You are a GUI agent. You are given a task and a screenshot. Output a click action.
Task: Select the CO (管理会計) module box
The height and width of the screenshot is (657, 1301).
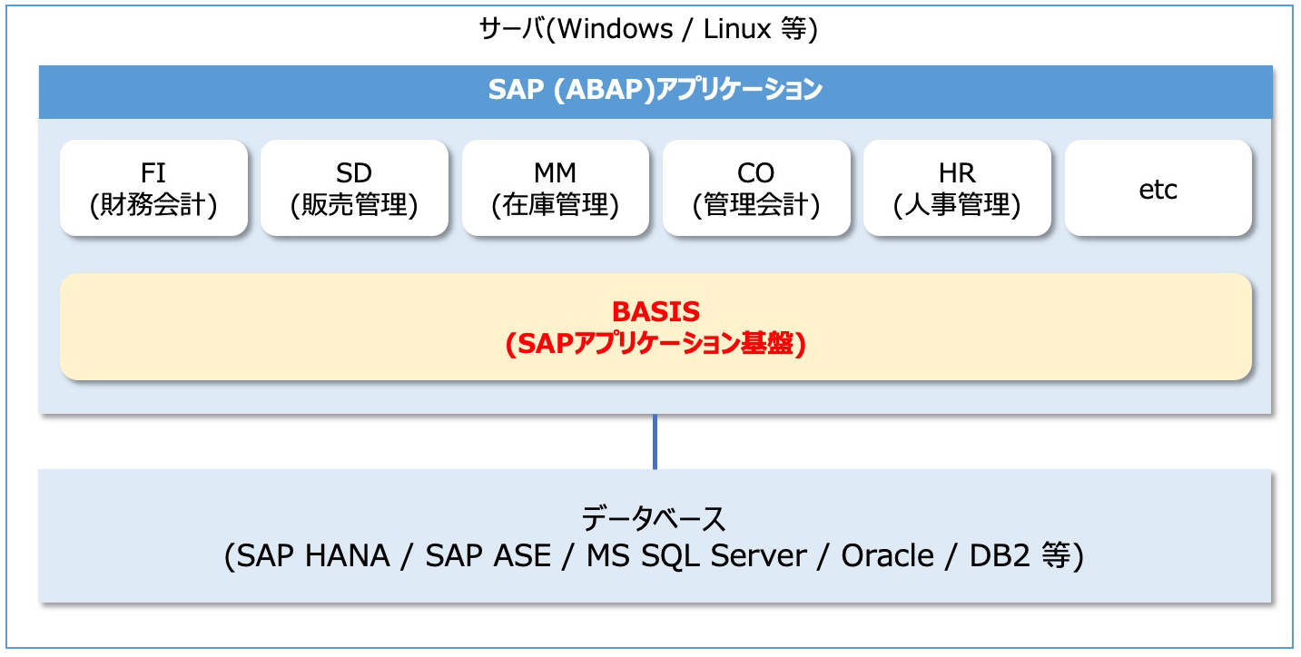tap(757, 187)
